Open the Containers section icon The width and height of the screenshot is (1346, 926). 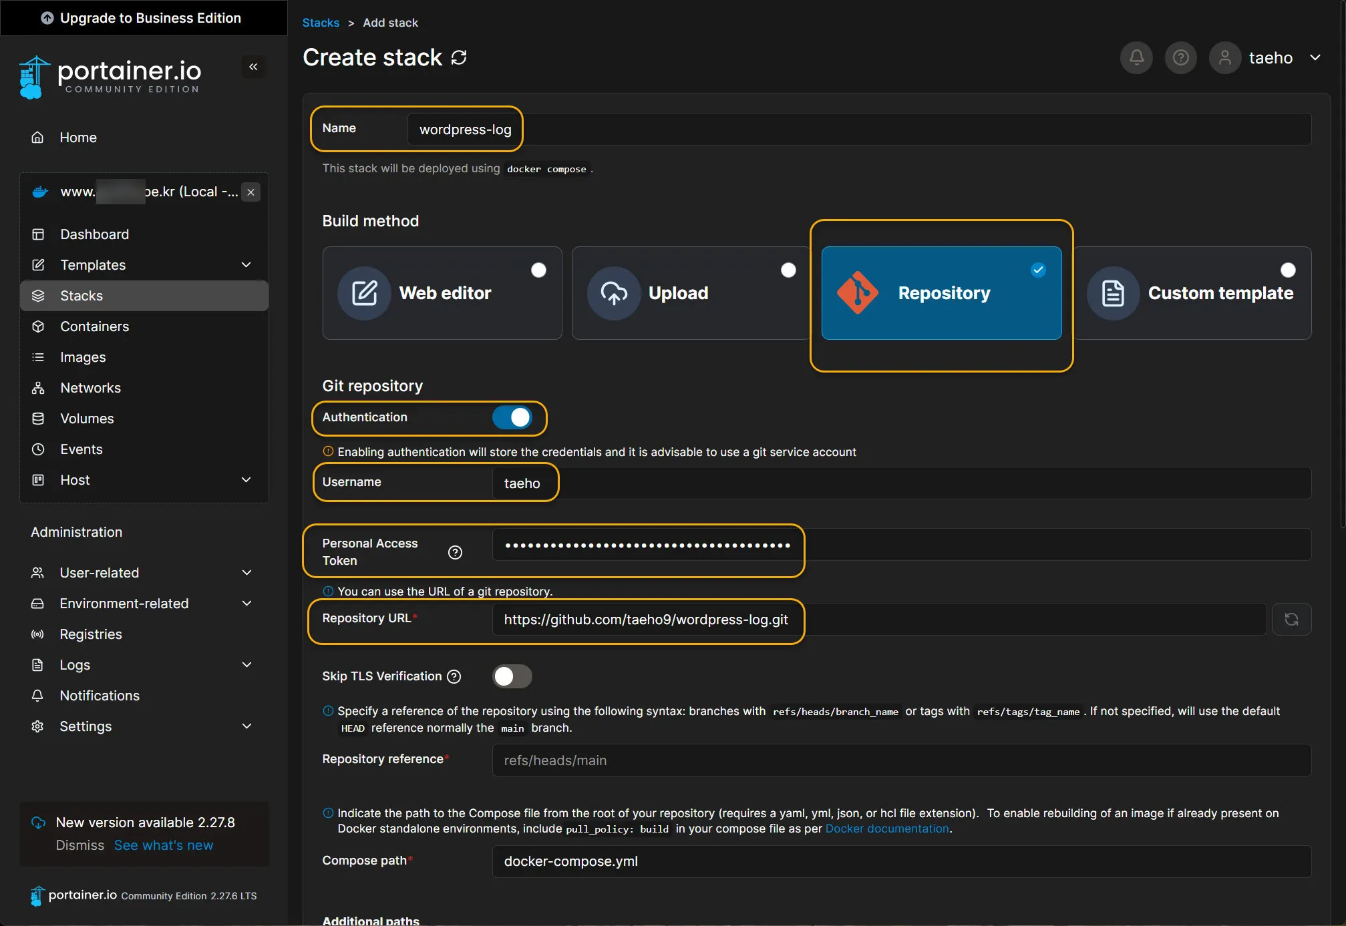pos(38,326)
